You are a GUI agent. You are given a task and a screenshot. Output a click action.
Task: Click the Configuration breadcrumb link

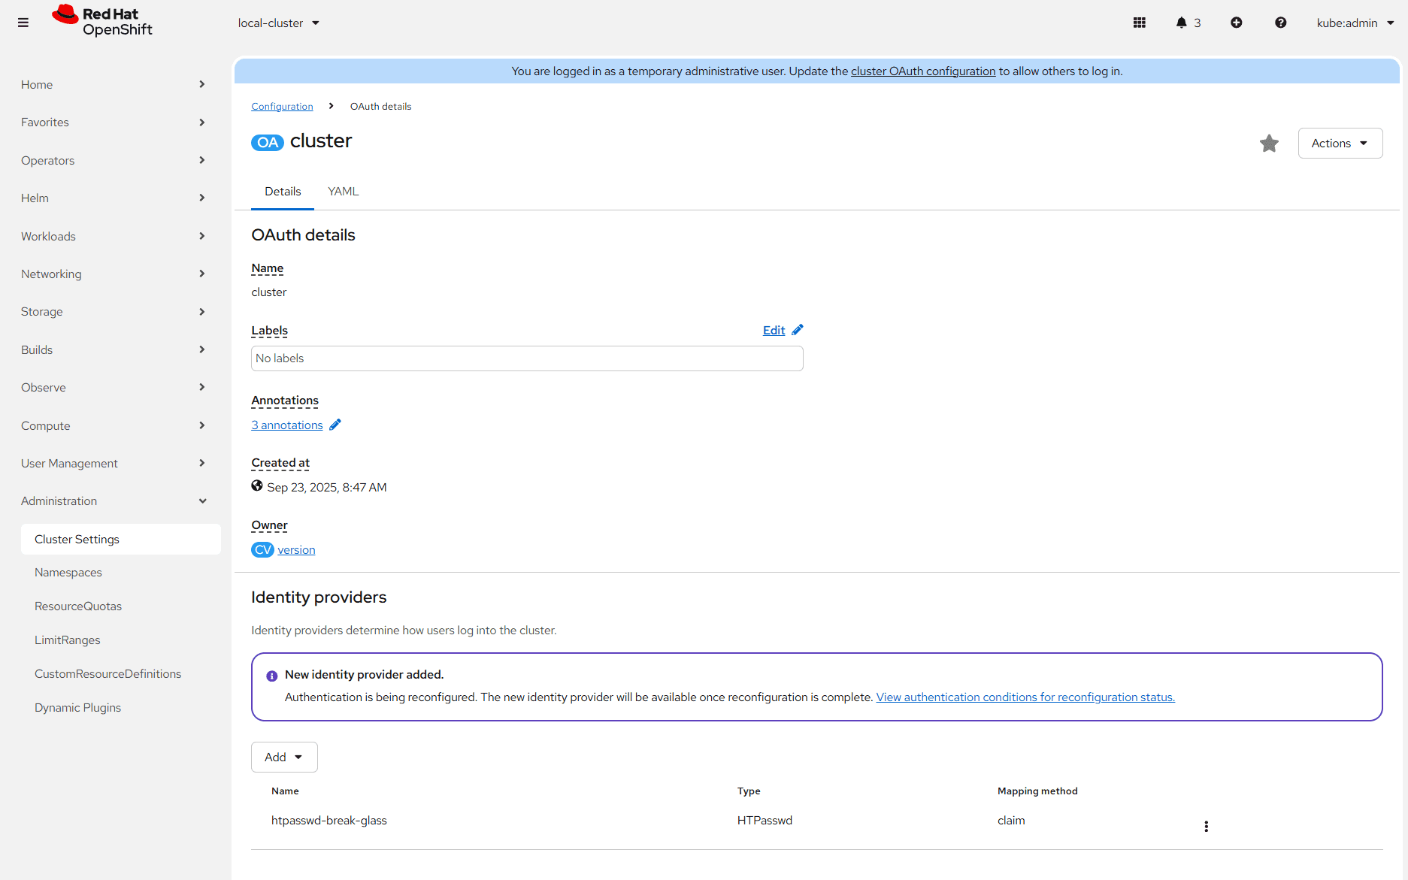pos(282,107)
